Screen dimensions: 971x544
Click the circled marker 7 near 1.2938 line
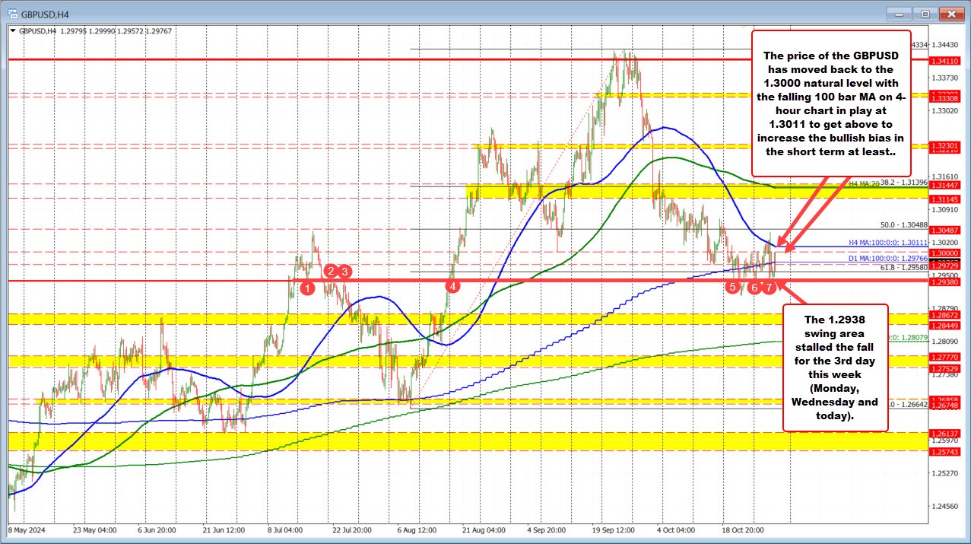click(x=769, y=287)
